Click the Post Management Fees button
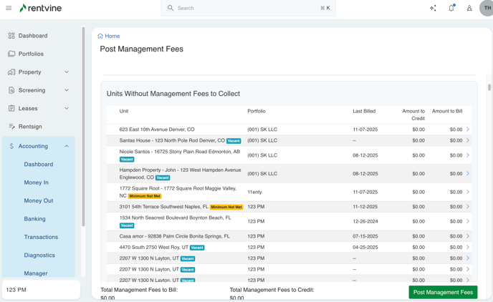The image size is (493, 302). [x=443, y=292]
